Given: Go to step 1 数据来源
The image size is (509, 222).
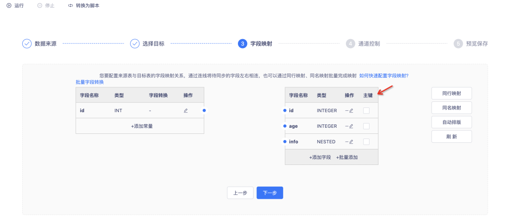Looking at the screenshot, I should [x=40, y=44].
